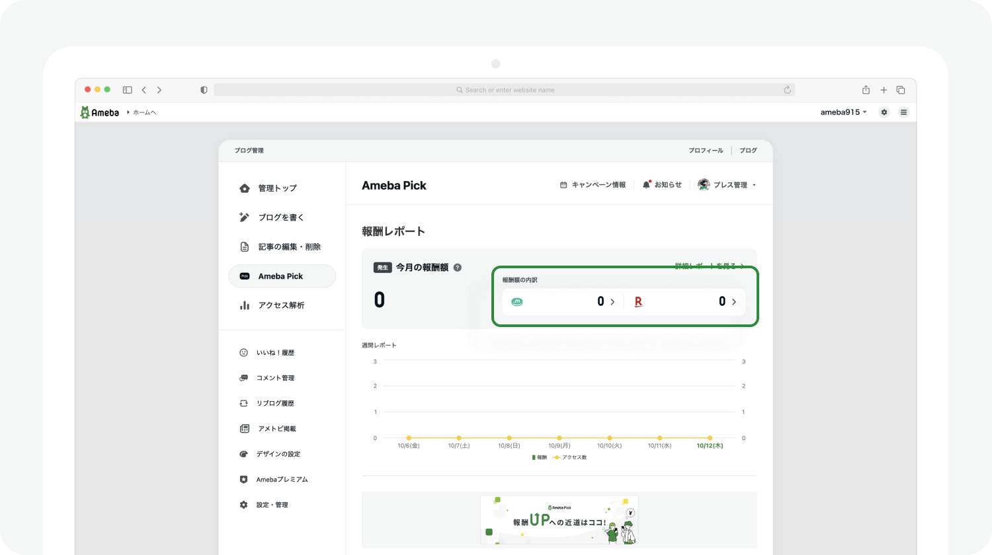Click the smiley icon for いいね！履歴

coord(243,353)
